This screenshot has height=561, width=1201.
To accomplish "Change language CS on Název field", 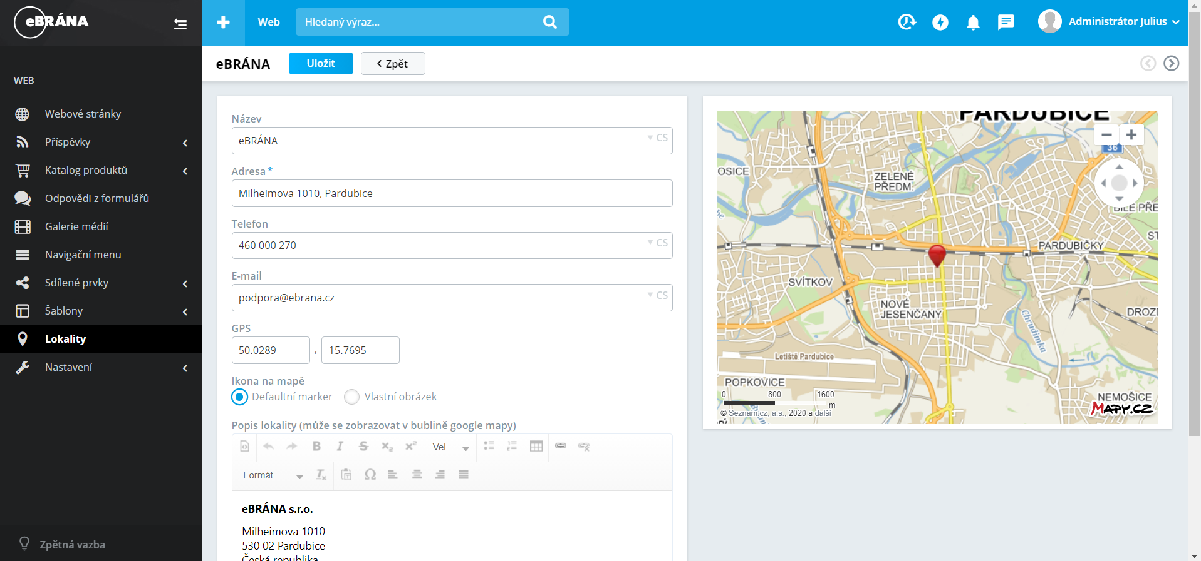I will [x=658, y=138].
